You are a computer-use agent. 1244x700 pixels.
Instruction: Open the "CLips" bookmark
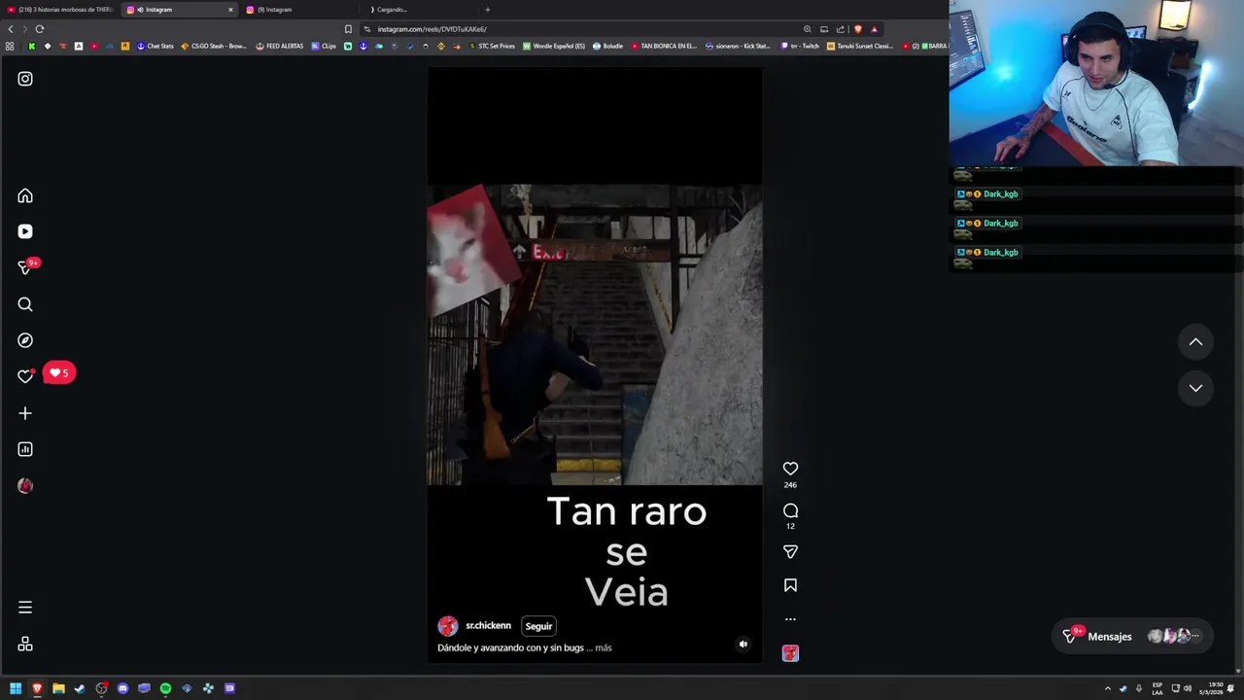pyautogui.click(x=324, y=46)
